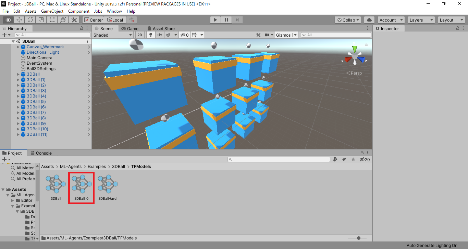Open the Assets menu
This screenshot has height=249, width=468.
(30, 11)
